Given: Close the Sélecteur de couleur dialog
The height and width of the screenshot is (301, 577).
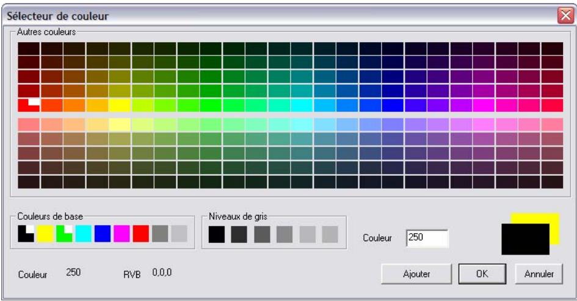Looking at the screenshot, I should [565, 16].
